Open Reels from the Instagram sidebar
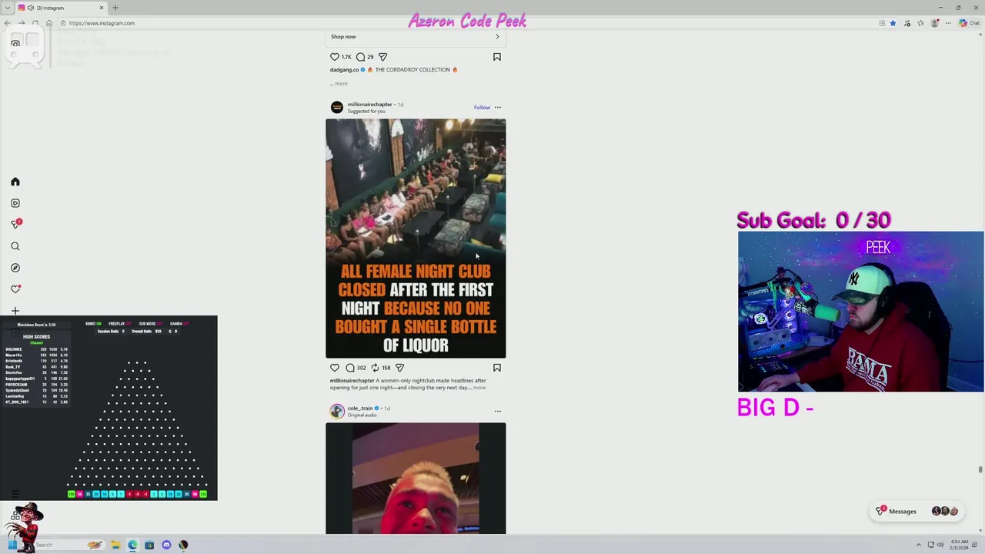 (x=15, y=203)
